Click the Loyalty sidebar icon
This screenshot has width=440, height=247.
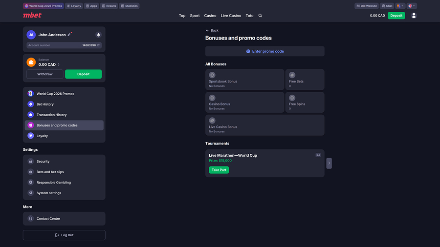coord(31,136)
